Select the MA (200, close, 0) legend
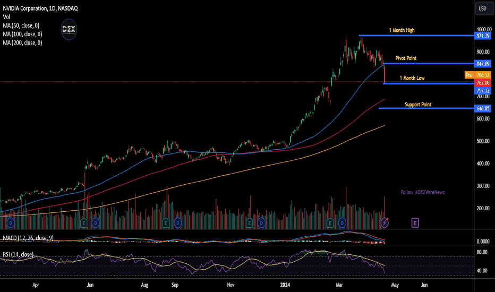This screenshot has height=292, width=495. [22, 42]
